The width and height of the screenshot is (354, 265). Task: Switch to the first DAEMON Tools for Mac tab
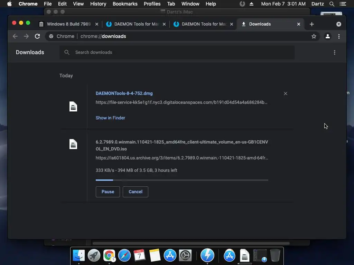coord(136,24)
